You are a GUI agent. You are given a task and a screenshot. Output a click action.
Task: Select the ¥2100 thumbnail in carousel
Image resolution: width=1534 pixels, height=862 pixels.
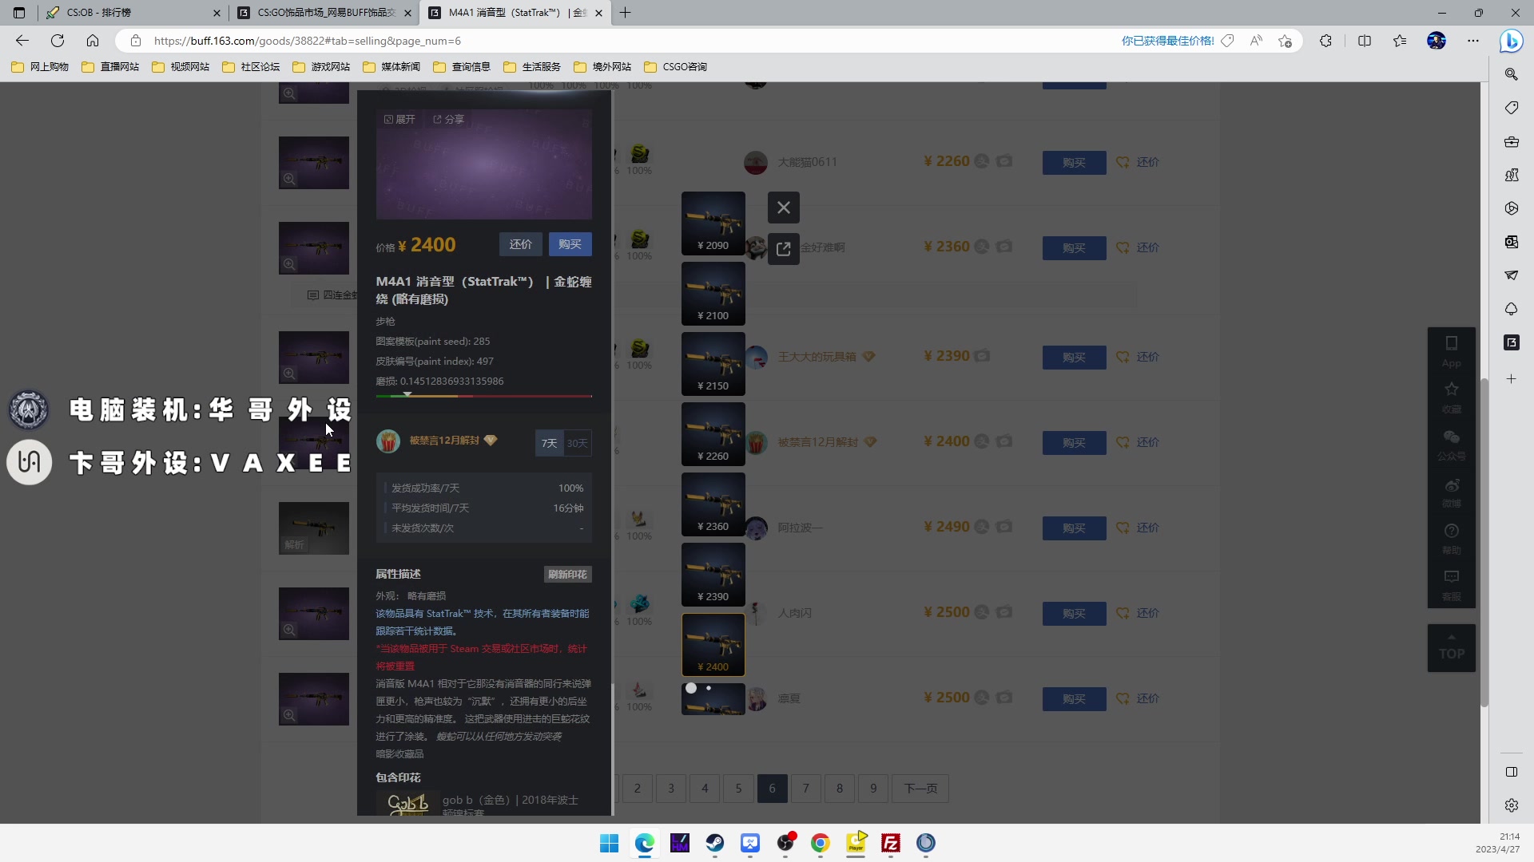point(713,294)
